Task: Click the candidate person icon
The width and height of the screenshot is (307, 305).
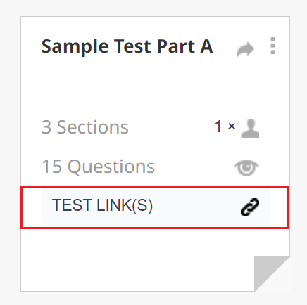Action: click(x=250, y=128)
